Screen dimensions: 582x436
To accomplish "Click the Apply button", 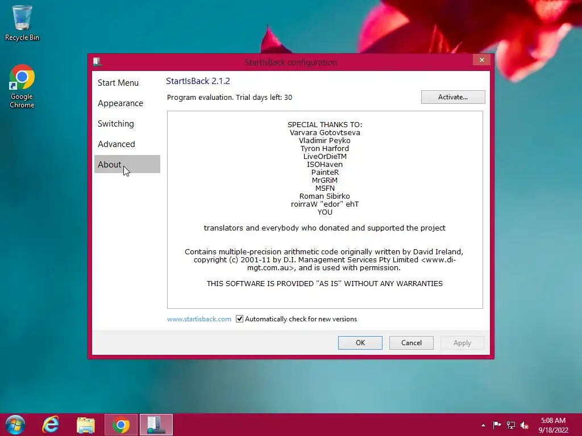I will [x=462, y=343].
